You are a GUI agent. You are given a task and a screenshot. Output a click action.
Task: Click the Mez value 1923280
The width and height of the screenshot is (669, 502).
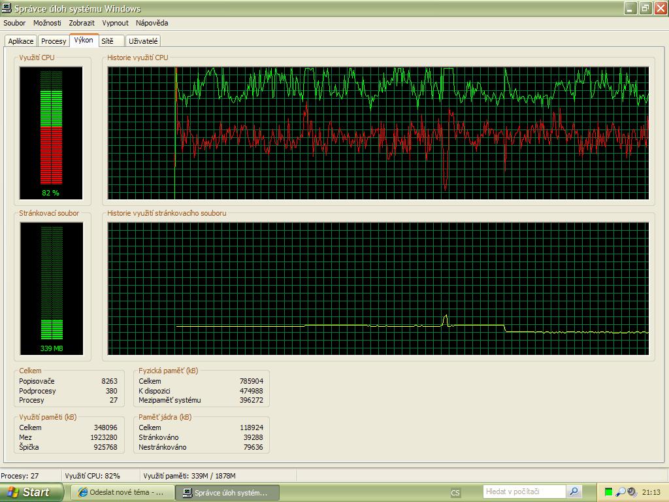coord(104,437)
